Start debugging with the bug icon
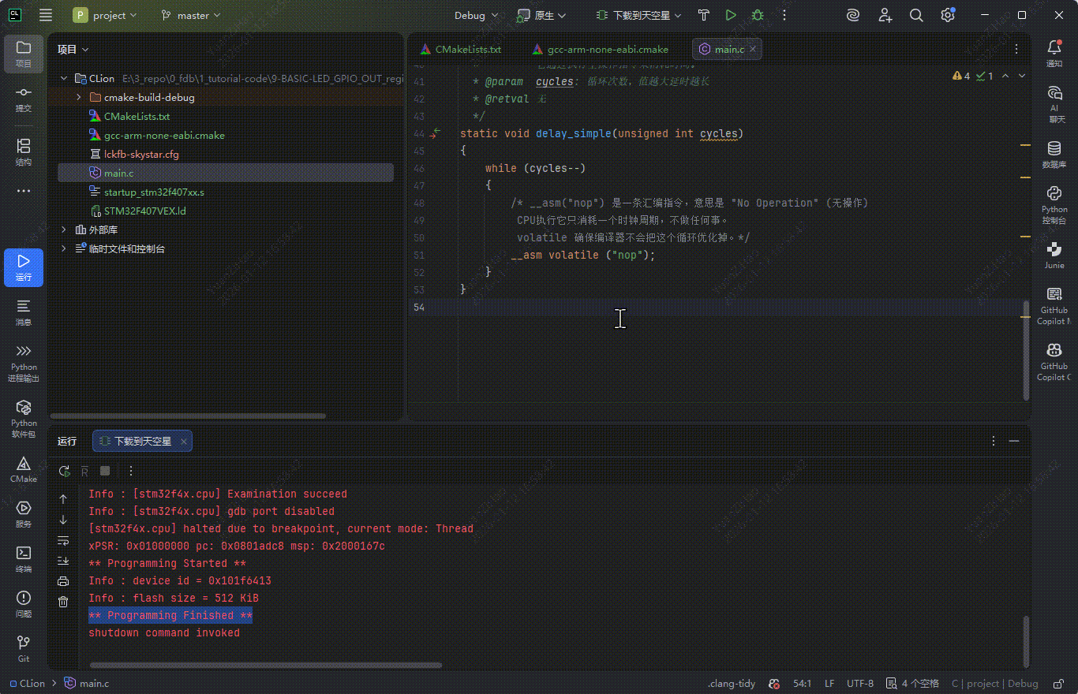Viewport: 1078px width, 694px height. pyautogui.click(x=758, y=15)
